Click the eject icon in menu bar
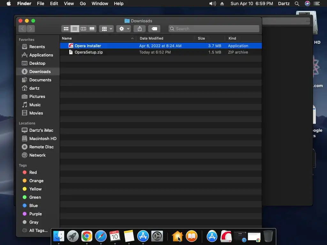Image resolution: width=327 pixels, height=245 pixels. coord(222,4)
